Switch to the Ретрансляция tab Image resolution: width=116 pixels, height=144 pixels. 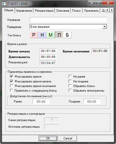click(44, 11)
